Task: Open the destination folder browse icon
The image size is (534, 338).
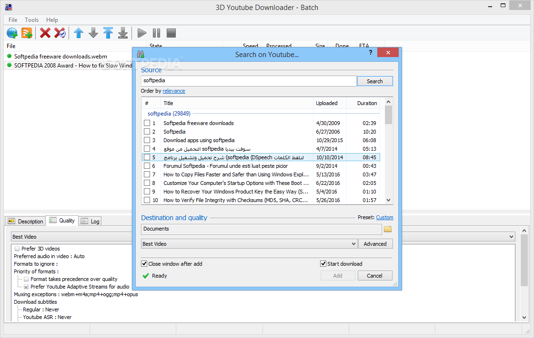Action: [388, 229]
